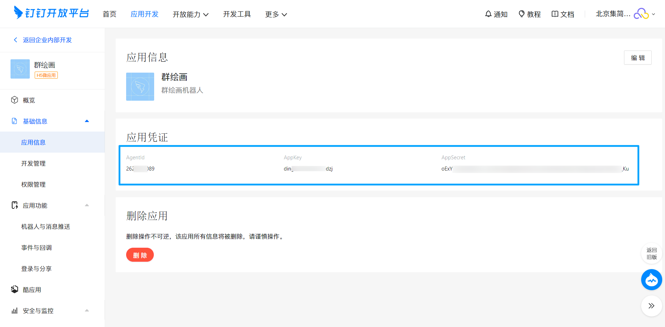Select the 应用开发 nav tab
Screen dimensions: 665x327
(x=144, y=14)
